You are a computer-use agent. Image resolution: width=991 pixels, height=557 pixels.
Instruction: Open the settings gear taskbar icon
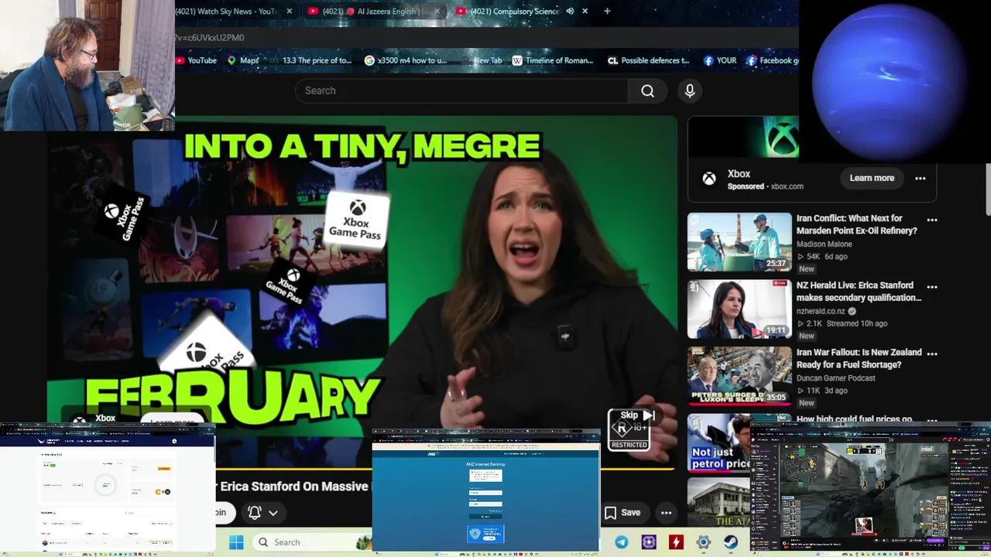pyautogui.click(x=703, y=542)
